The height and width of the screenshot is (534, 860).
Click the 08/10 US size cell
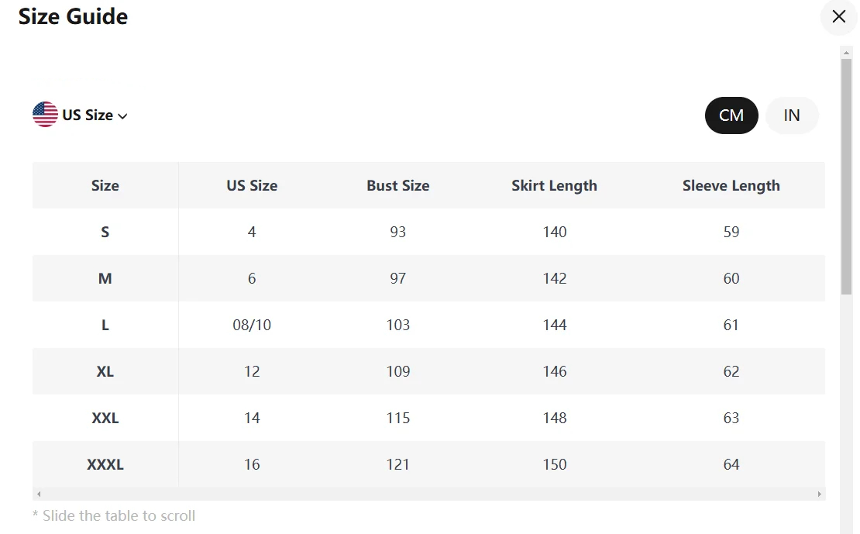[x=252, y=325]
